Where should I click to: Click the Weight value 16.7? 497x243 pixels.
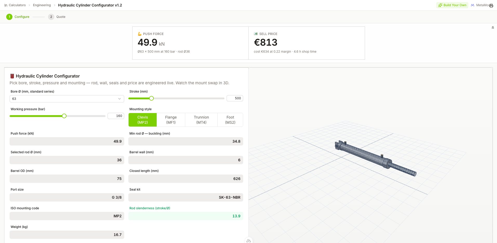point(67,235)
